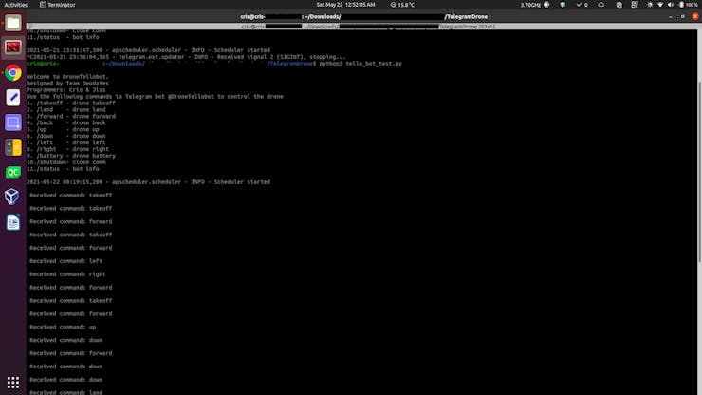The height and width of the screenshot is (395, 702).
Task: Open the Wi-Fi network indicator
Action: (x=660, y=5)
